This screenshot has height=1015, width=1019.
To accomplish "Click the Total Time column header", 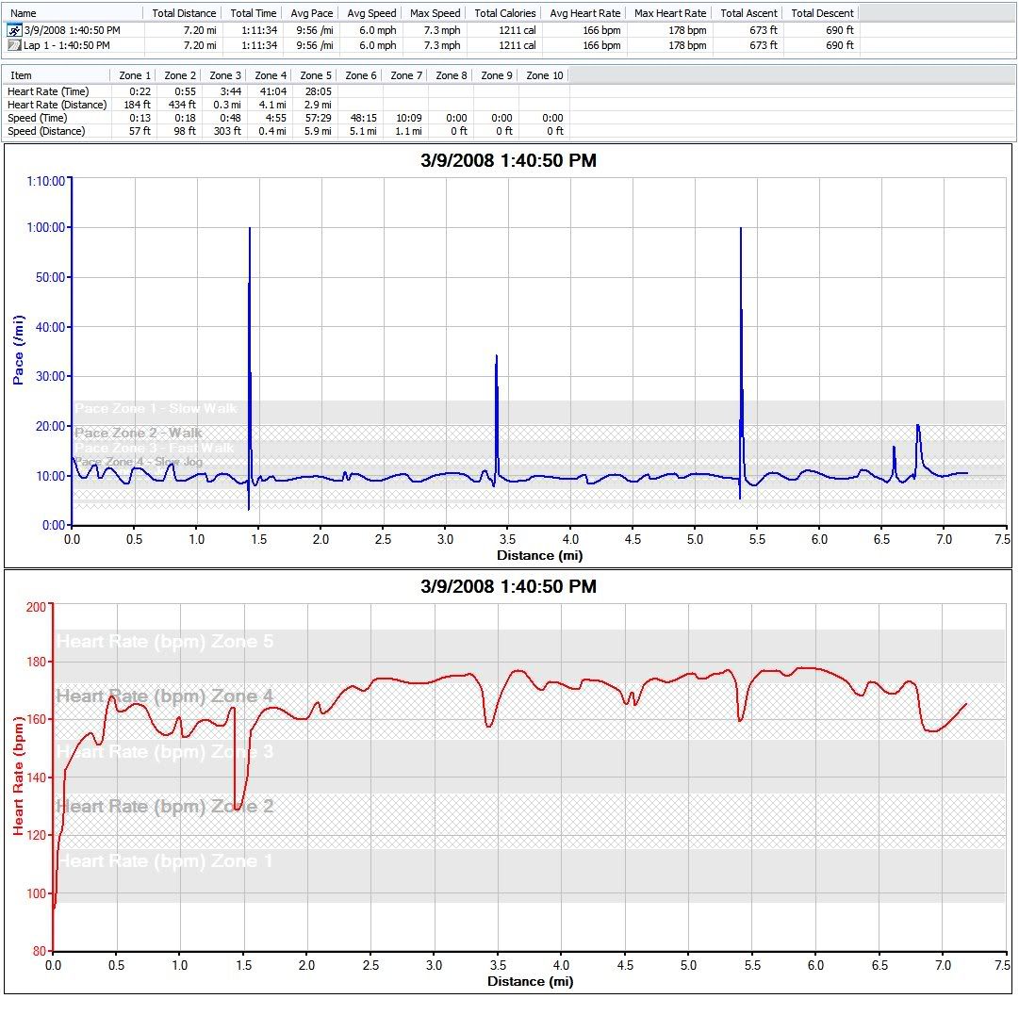I will coord(254,13).
